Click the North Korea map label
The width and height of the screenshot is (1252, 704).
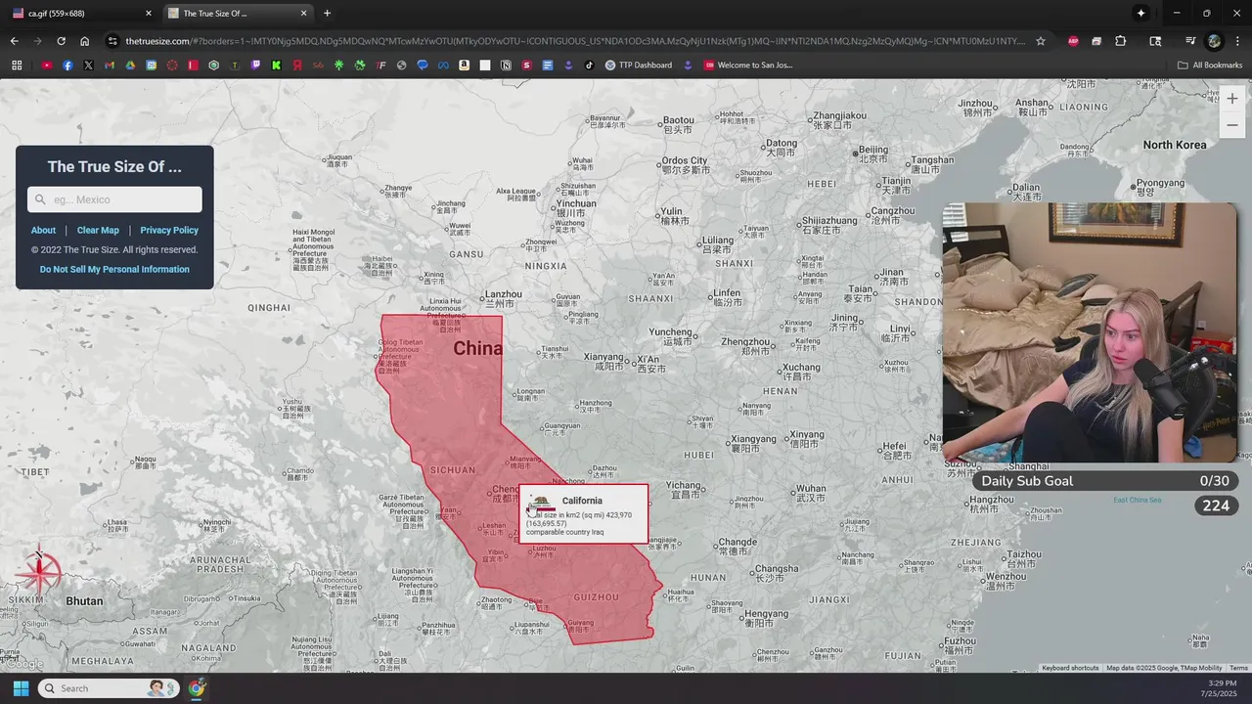coord(1175,145)
